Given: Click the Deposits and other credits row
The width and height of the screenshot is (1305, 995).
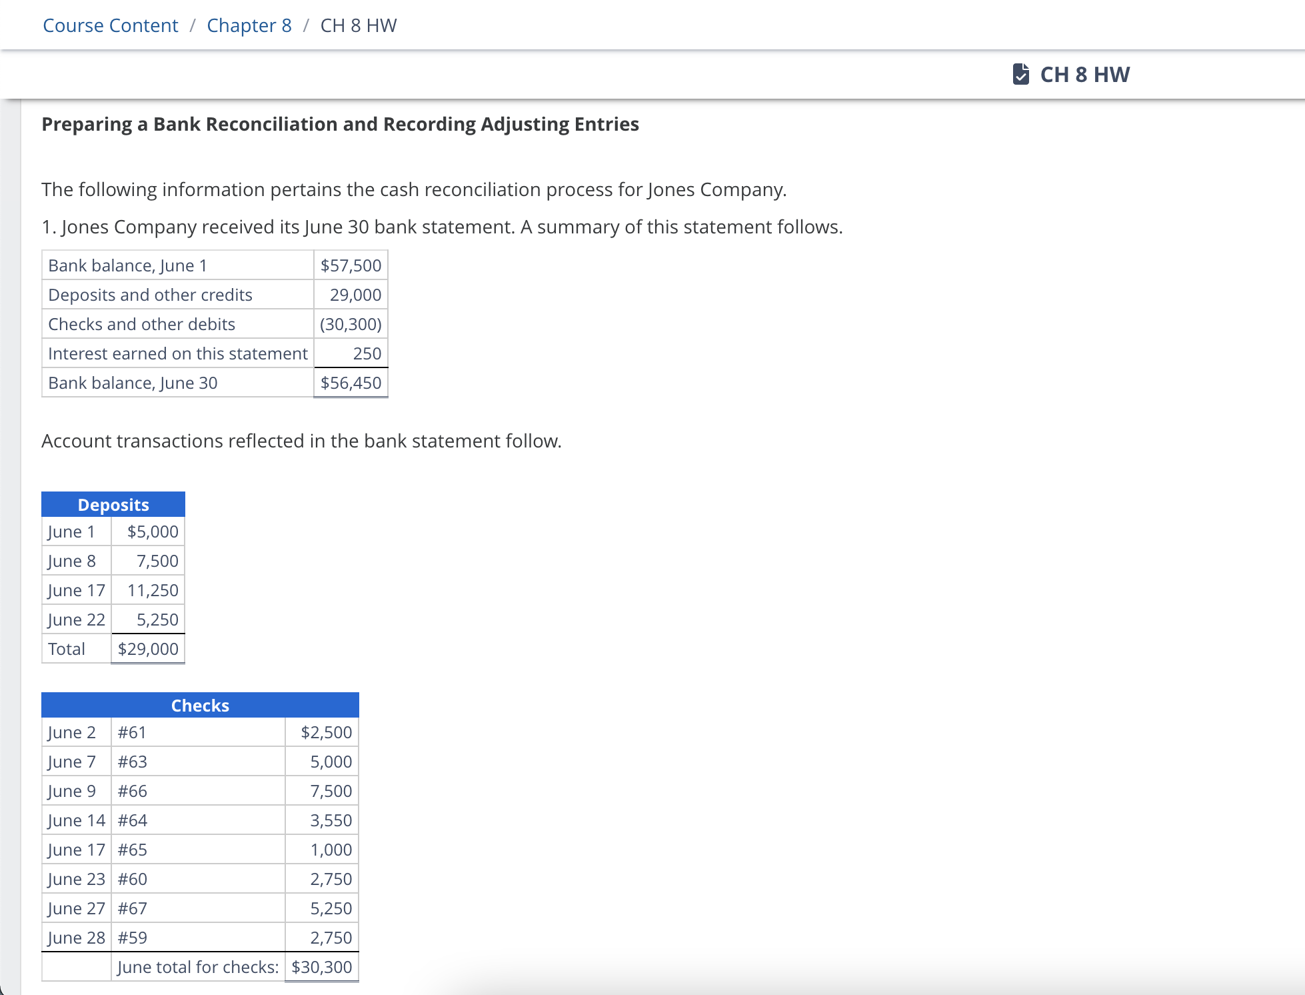Looking at the screenshot, I should click(215, 295).
